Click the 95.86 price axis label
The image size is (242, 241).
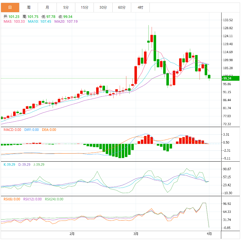tap(227, 84)
